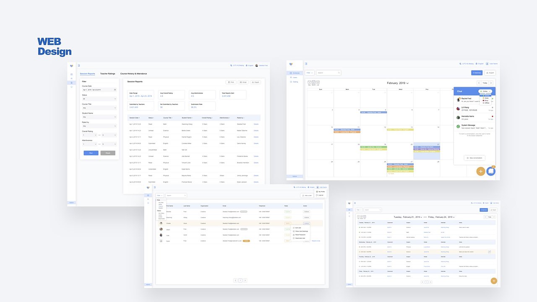
Task: Open Lili Wang chat conversation
Action: tap(474, 109)
